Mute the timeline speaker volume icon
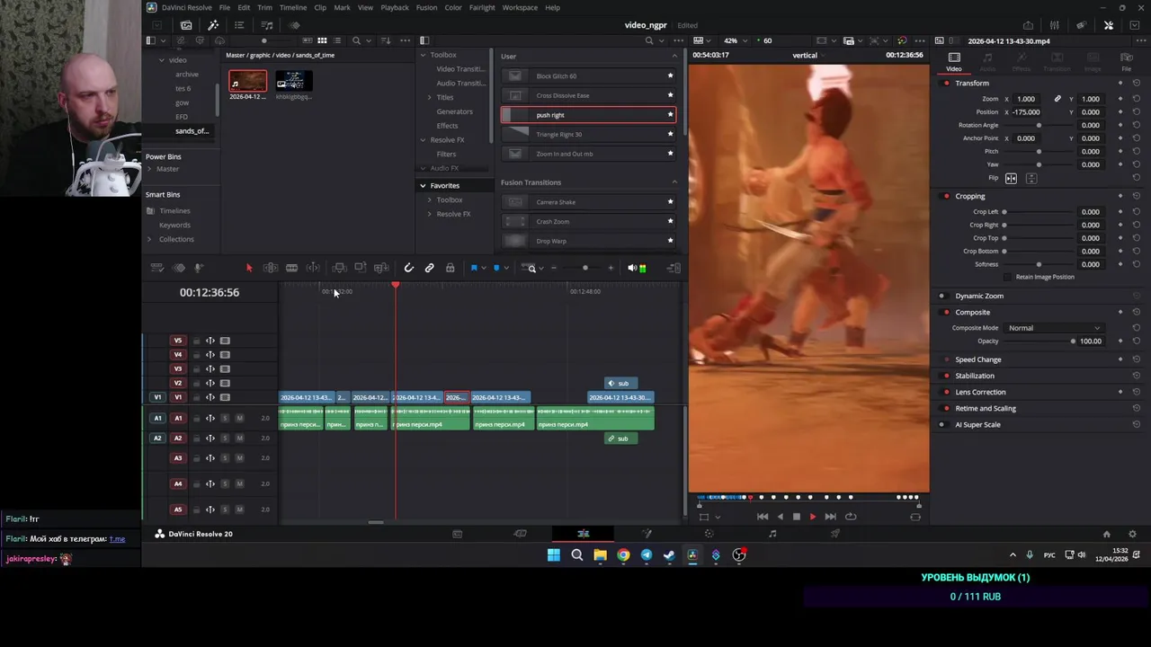This screenshot has height=647, width=1151. click(x=631, y=268)
